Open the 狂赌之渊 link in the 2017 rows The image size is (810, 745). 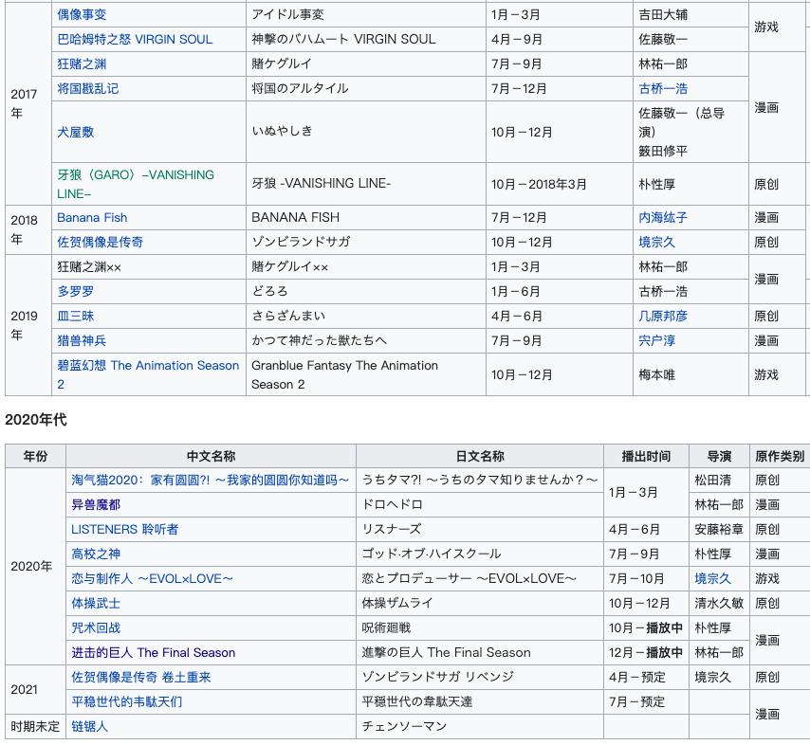(82, 64)
